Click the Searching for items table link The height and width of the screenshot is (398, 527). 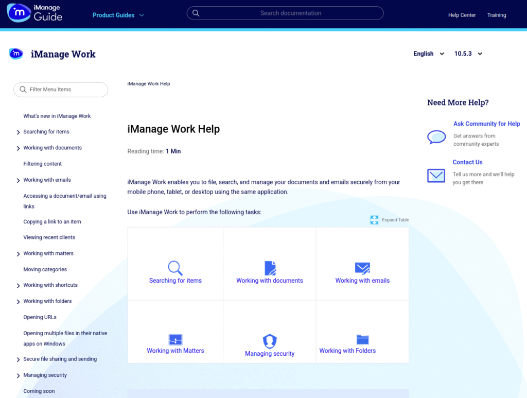[x=175, y=281]
